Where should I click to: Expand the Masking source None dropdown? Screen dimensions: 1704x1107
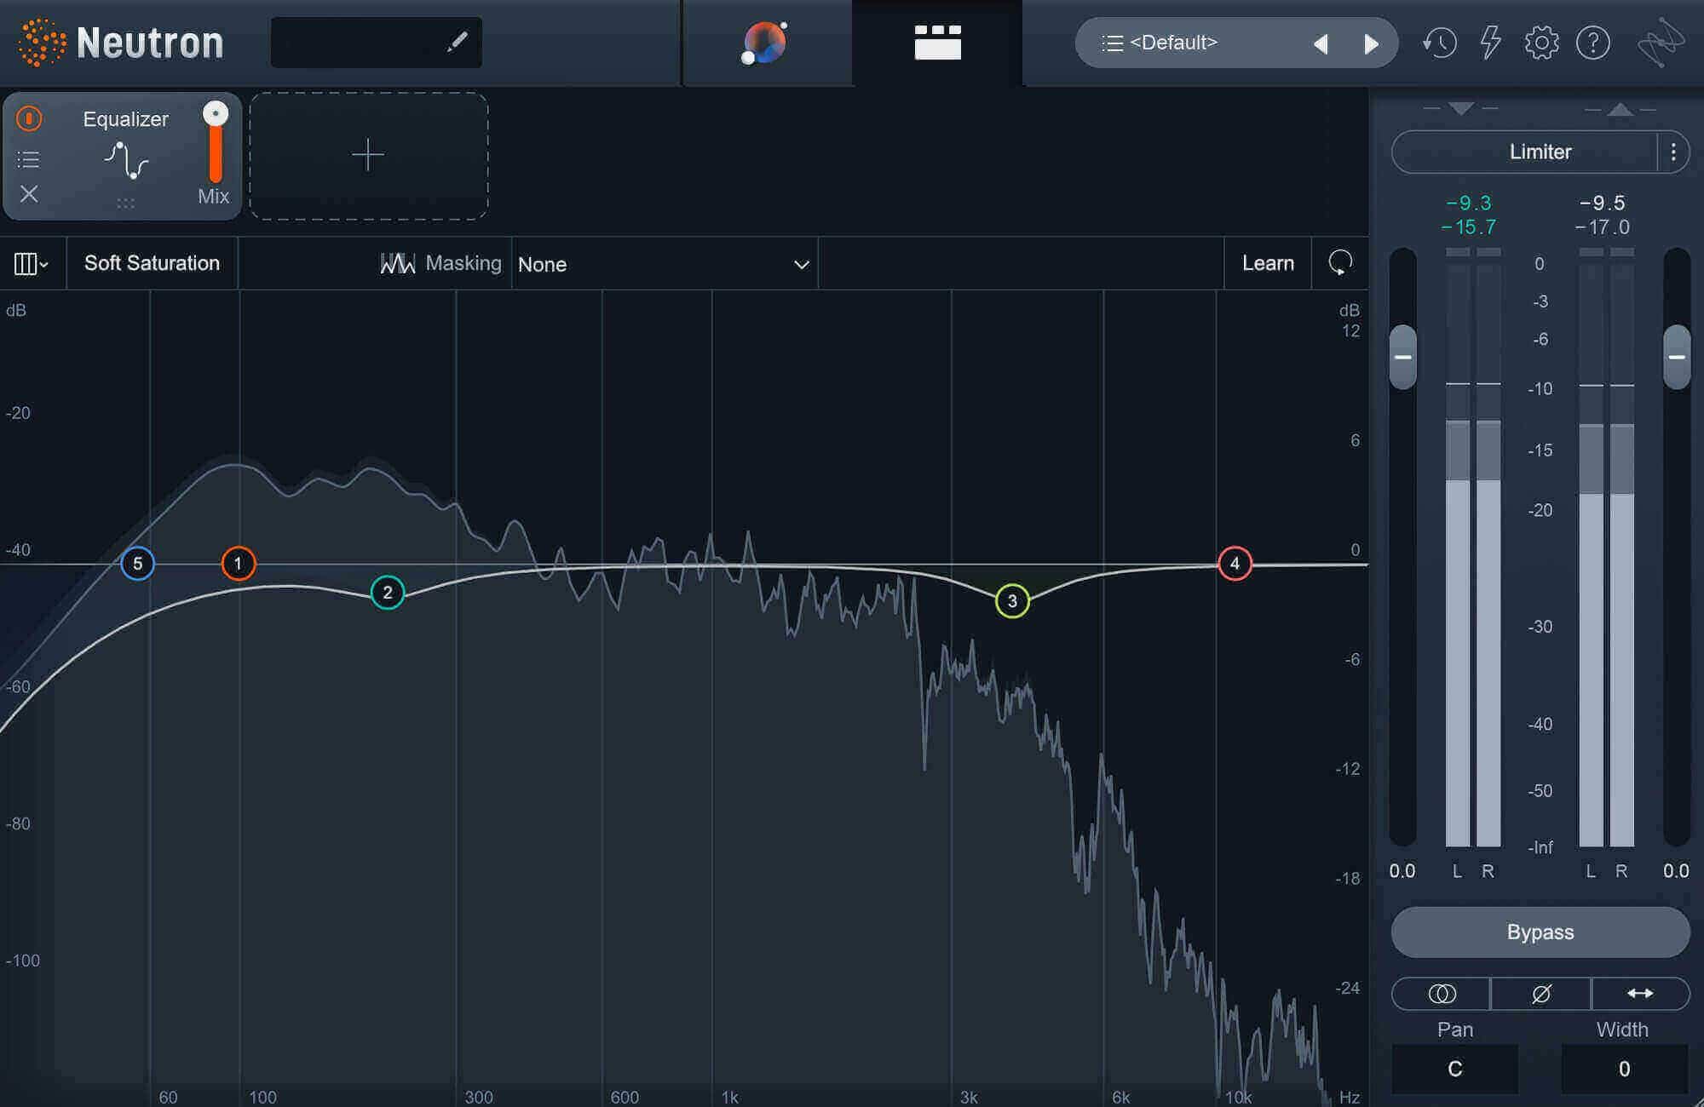click(664, 264)
